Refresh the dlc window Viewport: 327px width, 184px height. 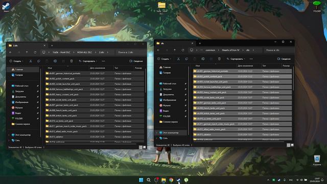[183, 50]
